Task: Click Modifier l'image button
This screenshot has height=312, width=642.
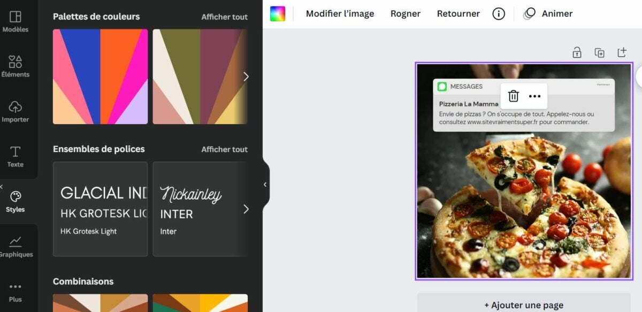Action: click(340, 14)
